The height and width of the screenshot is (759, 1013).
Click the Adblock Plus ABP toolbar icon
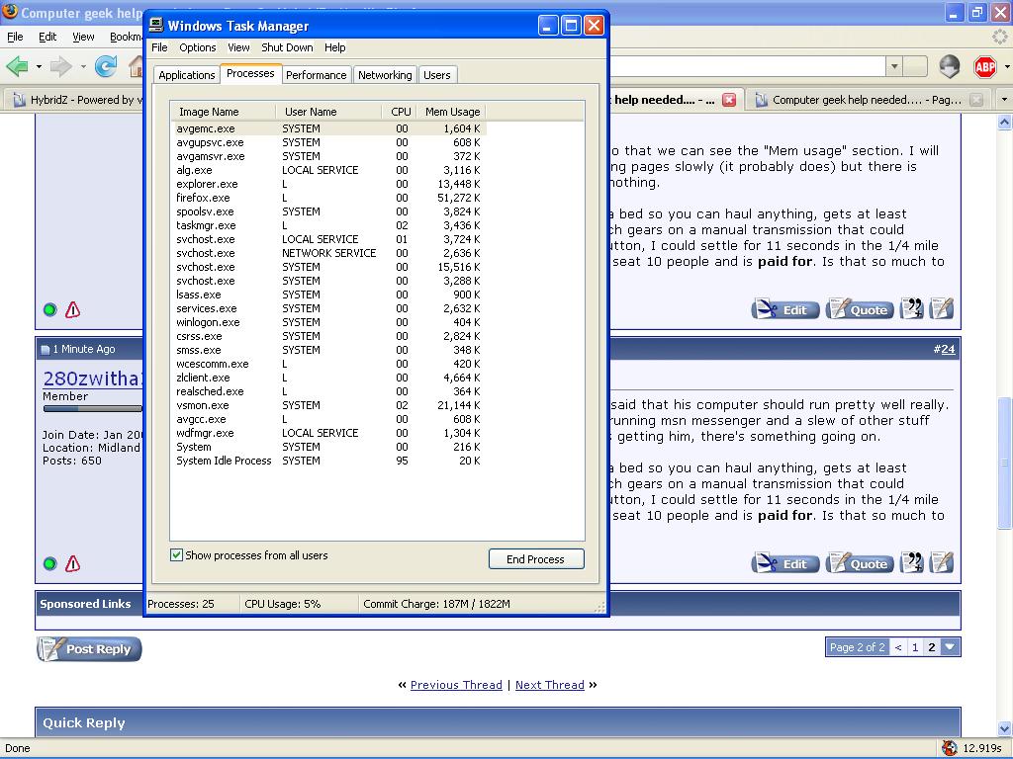[984, 66]
